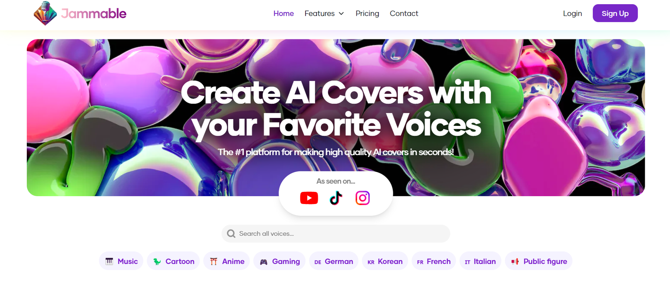Filter voices by Public figure
Viewport: 670px width, 286px height.
[539, 261]
